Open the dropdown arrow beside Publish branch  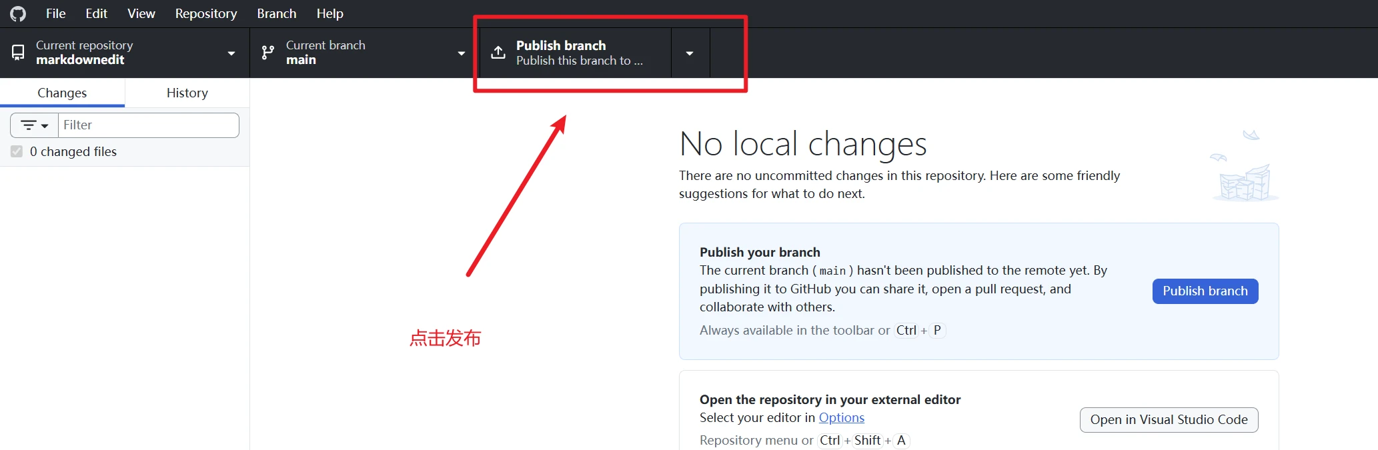(x=690, y=53)
